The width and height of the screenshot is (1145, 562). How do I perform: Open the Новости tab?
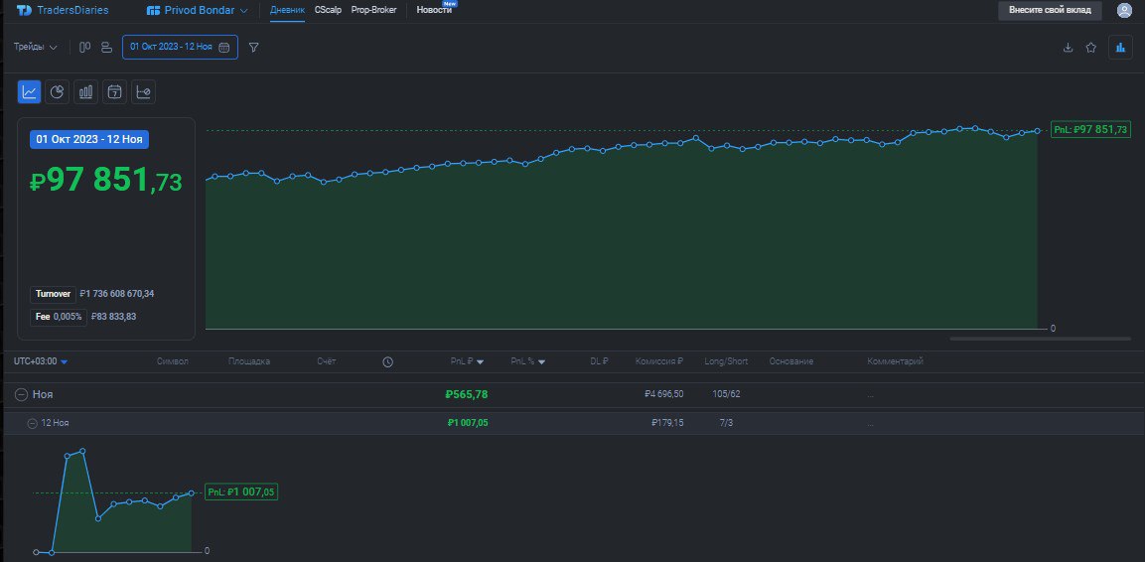[435, 10]
